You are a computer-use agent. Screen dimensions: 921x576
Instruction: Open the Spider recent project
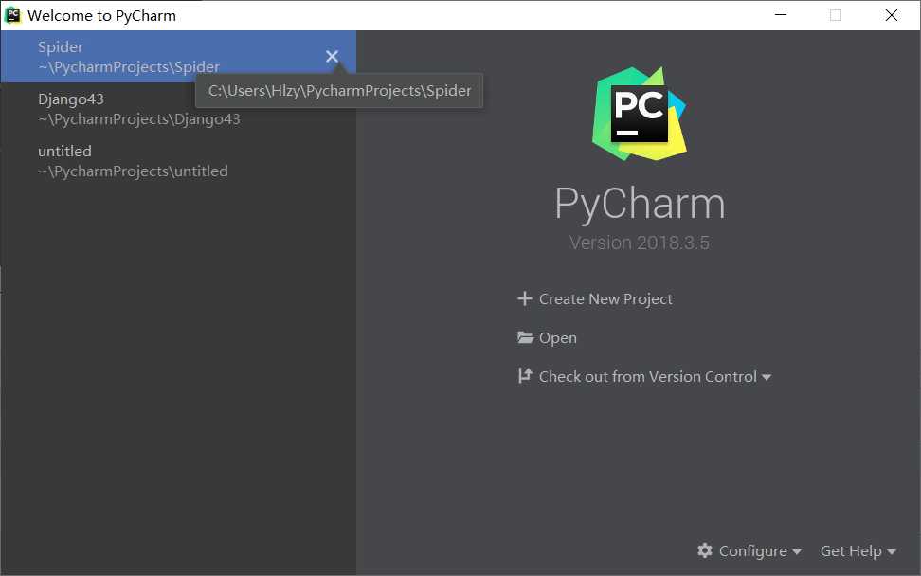point(178,56)
